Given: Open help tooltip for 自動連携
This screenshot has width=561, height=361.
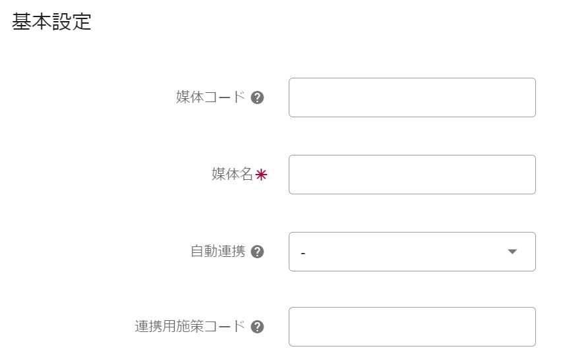Looking at the screenshot, I should tap(258, 252).
